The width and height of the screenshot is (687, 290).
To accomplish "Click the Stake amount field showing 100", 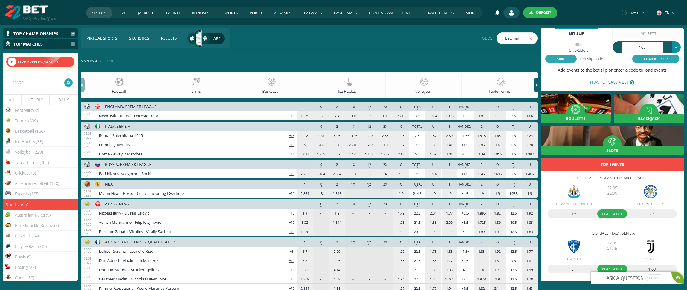I will tap(642, 47).
